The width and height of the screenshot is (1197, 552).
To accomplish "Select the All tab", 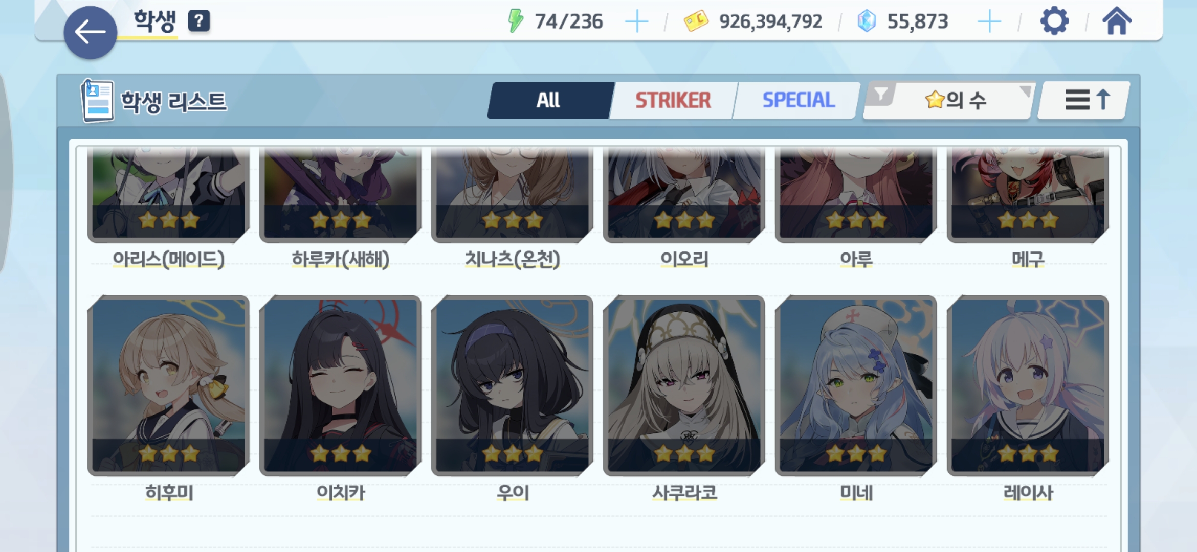I will 550,100.
